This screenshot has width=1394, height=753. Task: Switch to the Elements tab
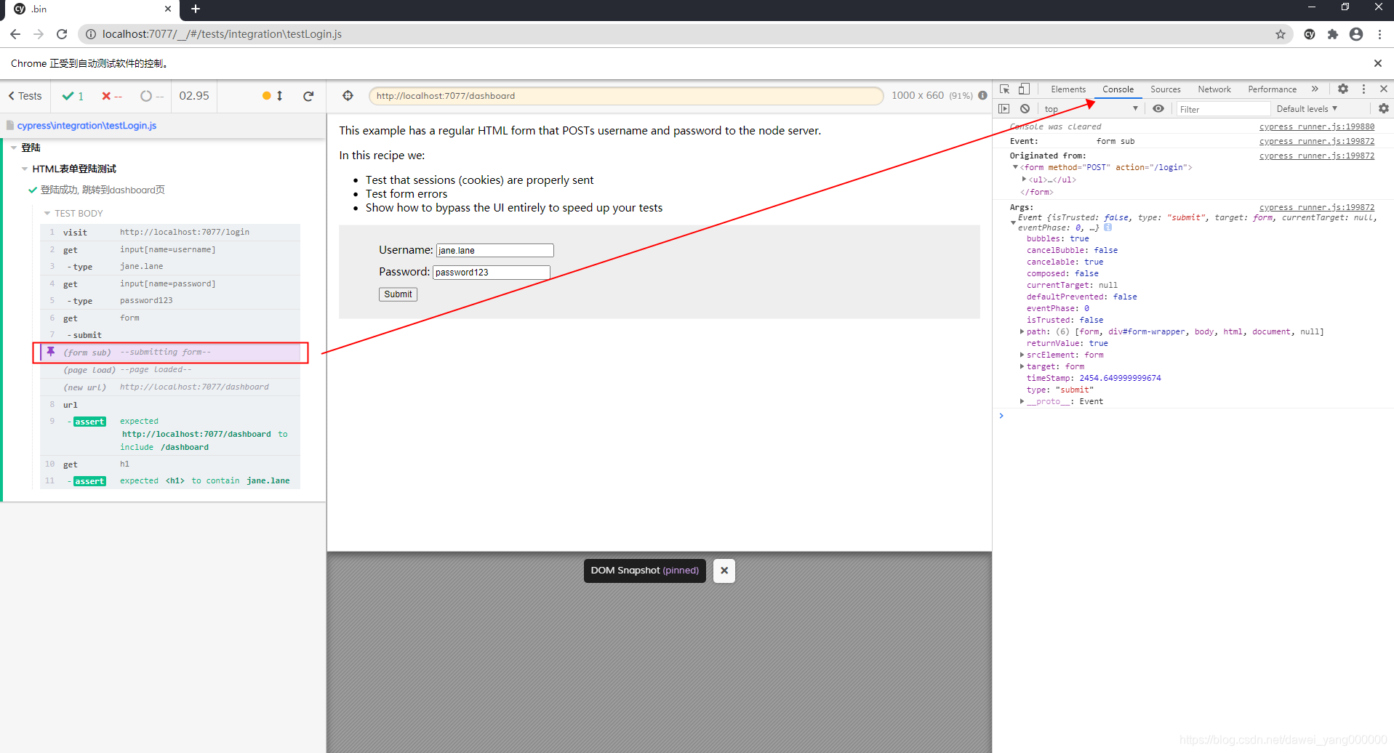click(x=1068, y=89)
